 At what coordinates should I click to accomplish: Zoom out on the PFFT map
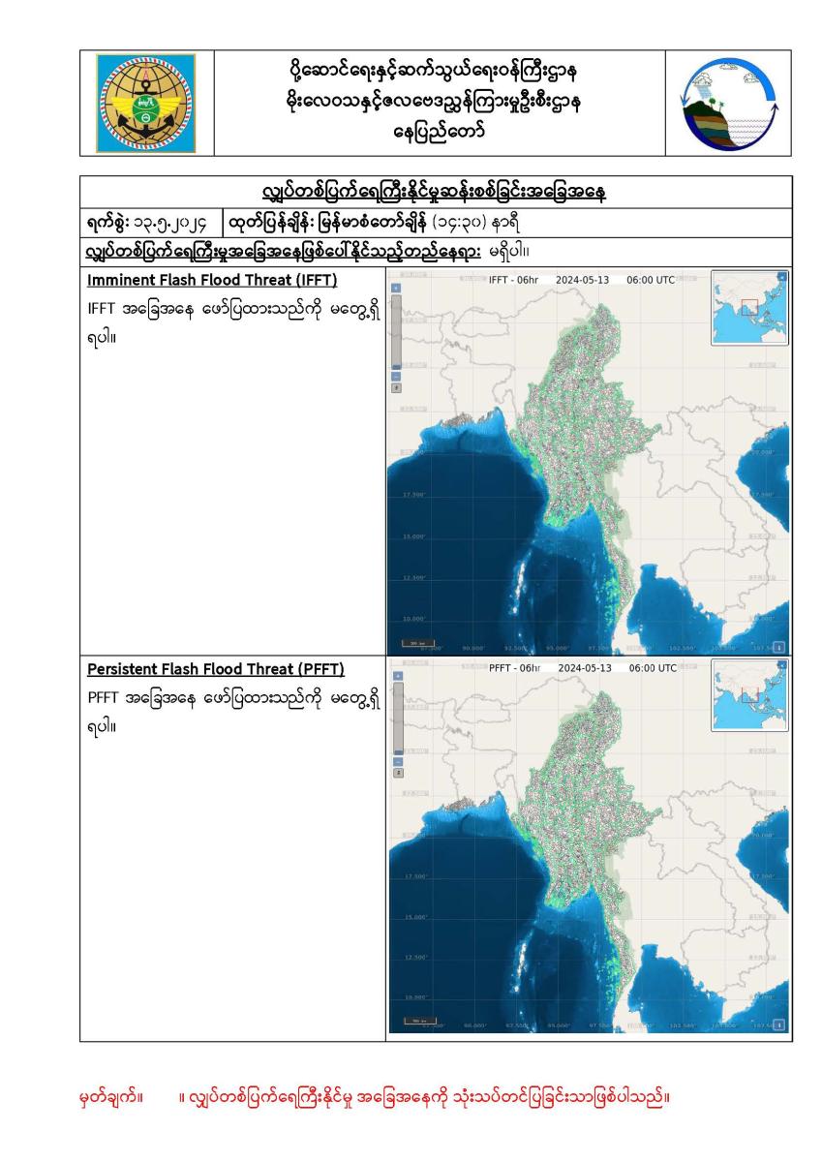(396, 760)
